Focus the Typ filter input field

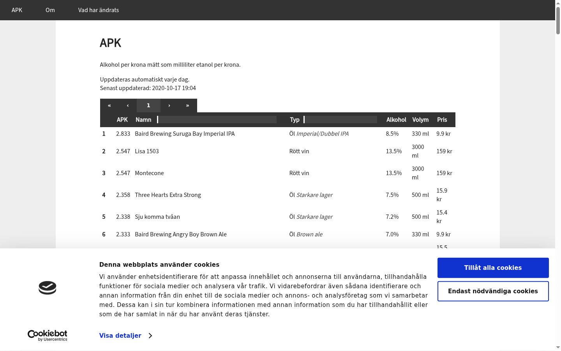(x=340, y=120)
